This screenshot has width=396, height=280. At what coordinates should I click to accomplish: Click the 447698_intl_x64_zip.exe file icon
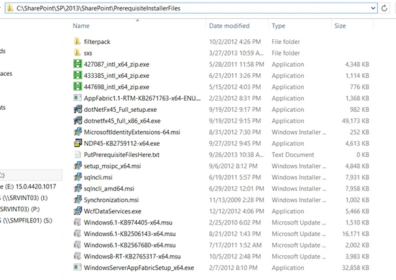tap(77, 86)
